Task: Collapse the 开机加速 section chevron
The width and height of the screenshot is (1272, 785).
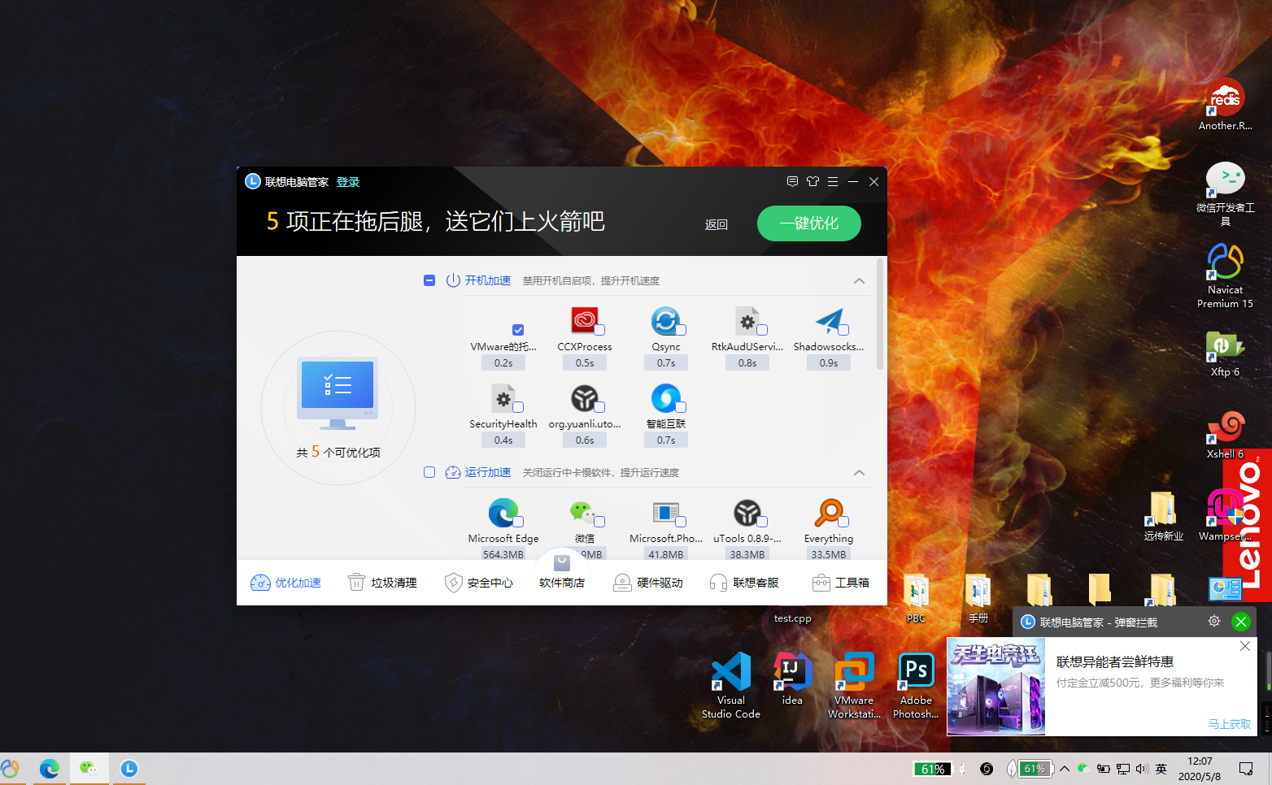Action: click(x=859, y=281)
